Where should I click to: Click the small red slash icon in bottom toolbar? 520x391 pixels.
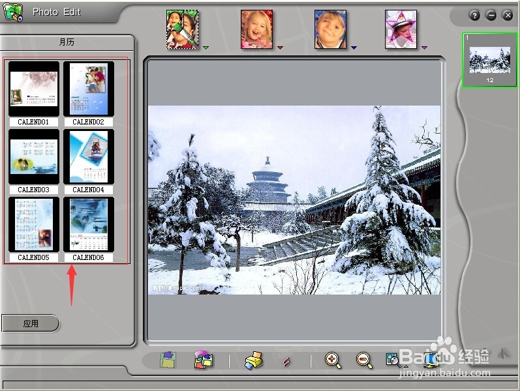[287, 361]
